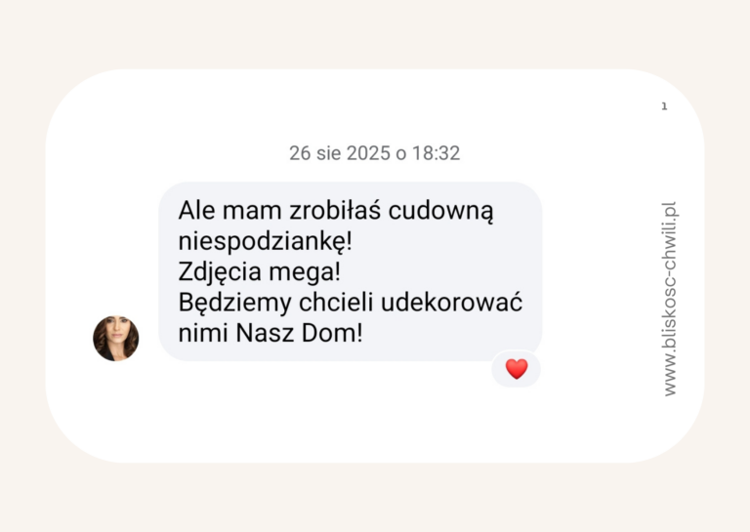The height and width of the screenshot is (532, 750).
Task: Click the word "cudowną" in the bubble
Action: click(x=440, y=211)
